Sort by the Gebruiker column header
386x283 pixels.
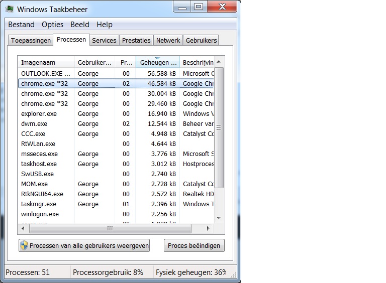click(94, 62)
